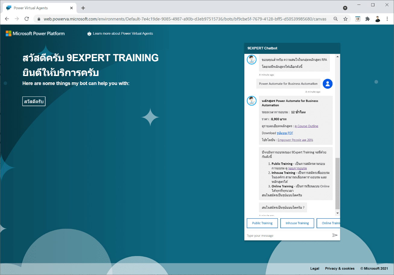Click the chat scrollbar up arrow
Screen dimensions: 394x275
click(x=338, y=56)
